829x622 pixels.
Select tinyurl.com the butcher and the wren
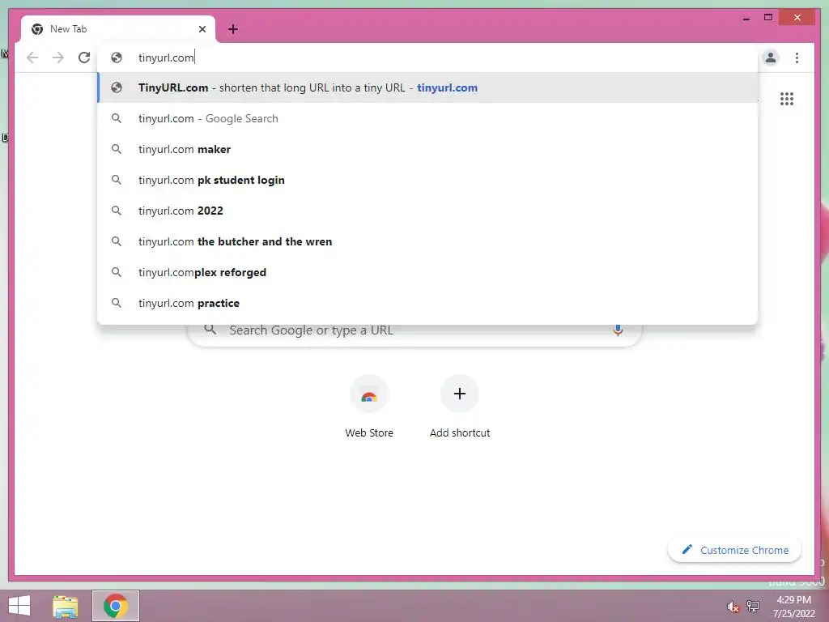pos(427,241)
